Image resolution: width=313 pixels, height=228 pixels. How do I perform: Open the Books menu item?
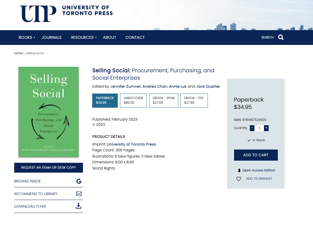coord(25,38)
